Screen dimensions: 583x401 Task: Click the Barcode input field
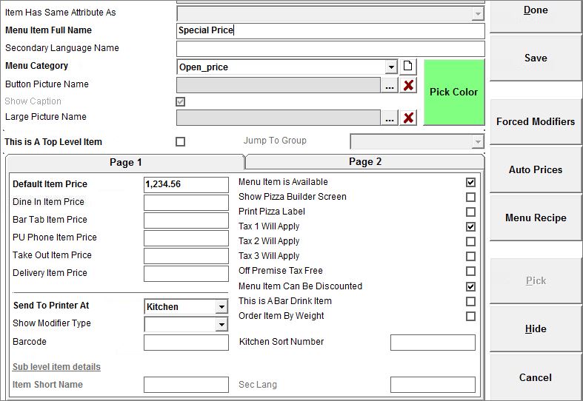[x=186, y=343]
